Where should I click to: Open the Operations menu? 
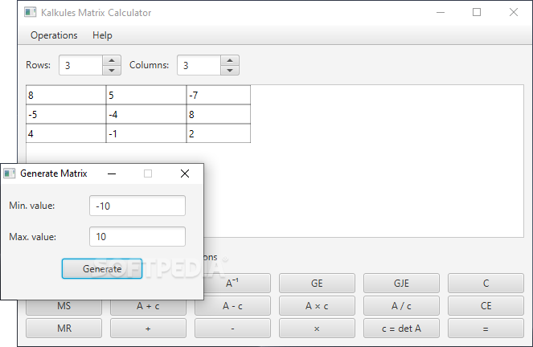(54, 35)
